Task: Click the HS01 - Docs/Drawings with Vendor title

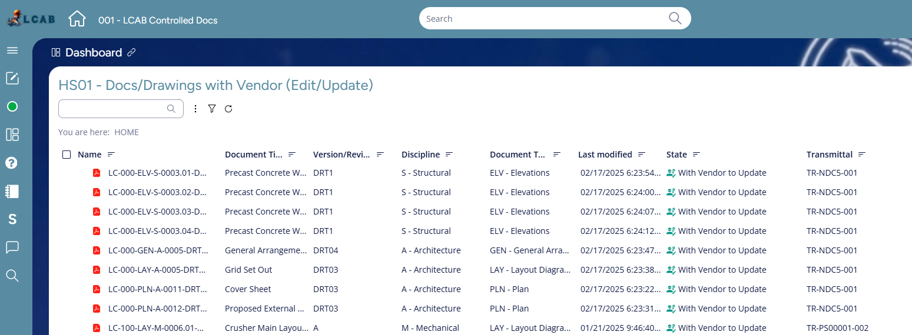Action: point(216,85)
